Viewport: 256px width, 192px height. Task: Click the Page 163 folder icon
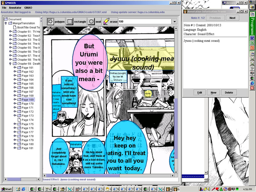click(x=19, y=76)
